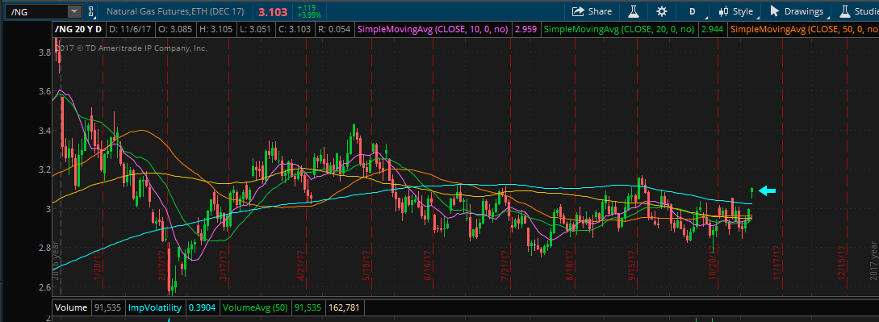Click the share arrow icon
The image size is (879, 322).
(x=577, y=11)
